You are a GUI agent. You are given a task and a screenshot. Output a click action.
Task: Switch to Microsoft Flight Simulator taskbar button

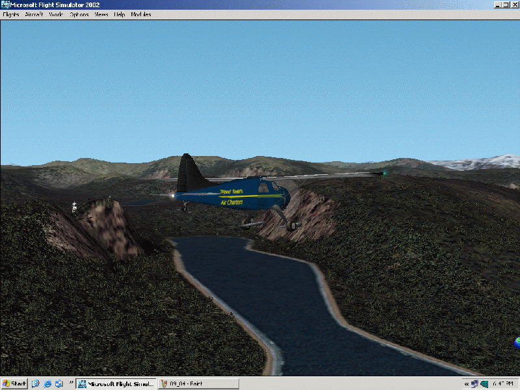pyautogui.click(x=116, y=383)
